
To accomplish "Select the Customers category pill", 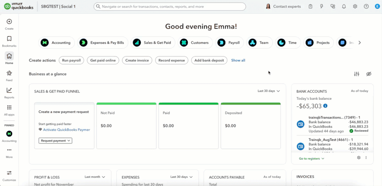I will [195, 43].
